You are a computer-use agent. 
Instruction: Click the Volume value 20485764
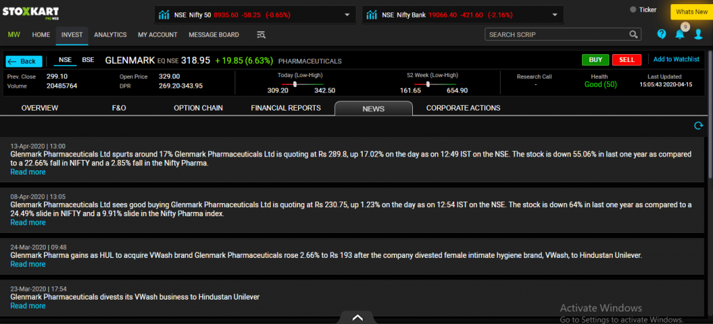tap(62, 86)
